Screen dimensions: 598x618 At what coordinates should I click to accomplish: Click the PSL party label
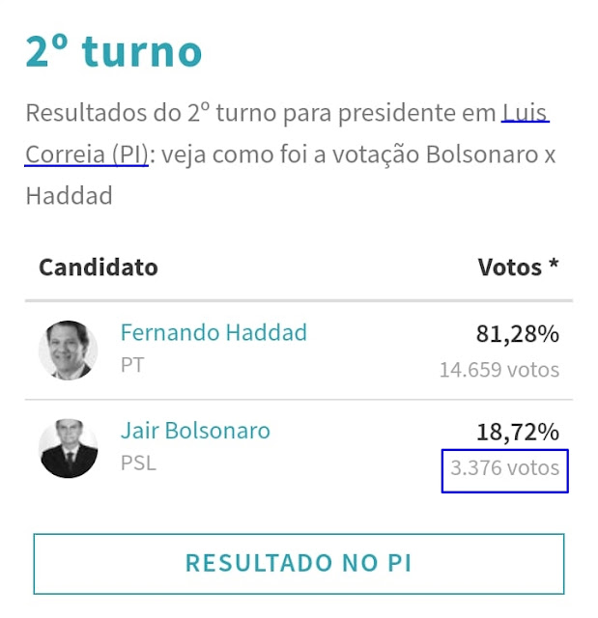[138, 463]
